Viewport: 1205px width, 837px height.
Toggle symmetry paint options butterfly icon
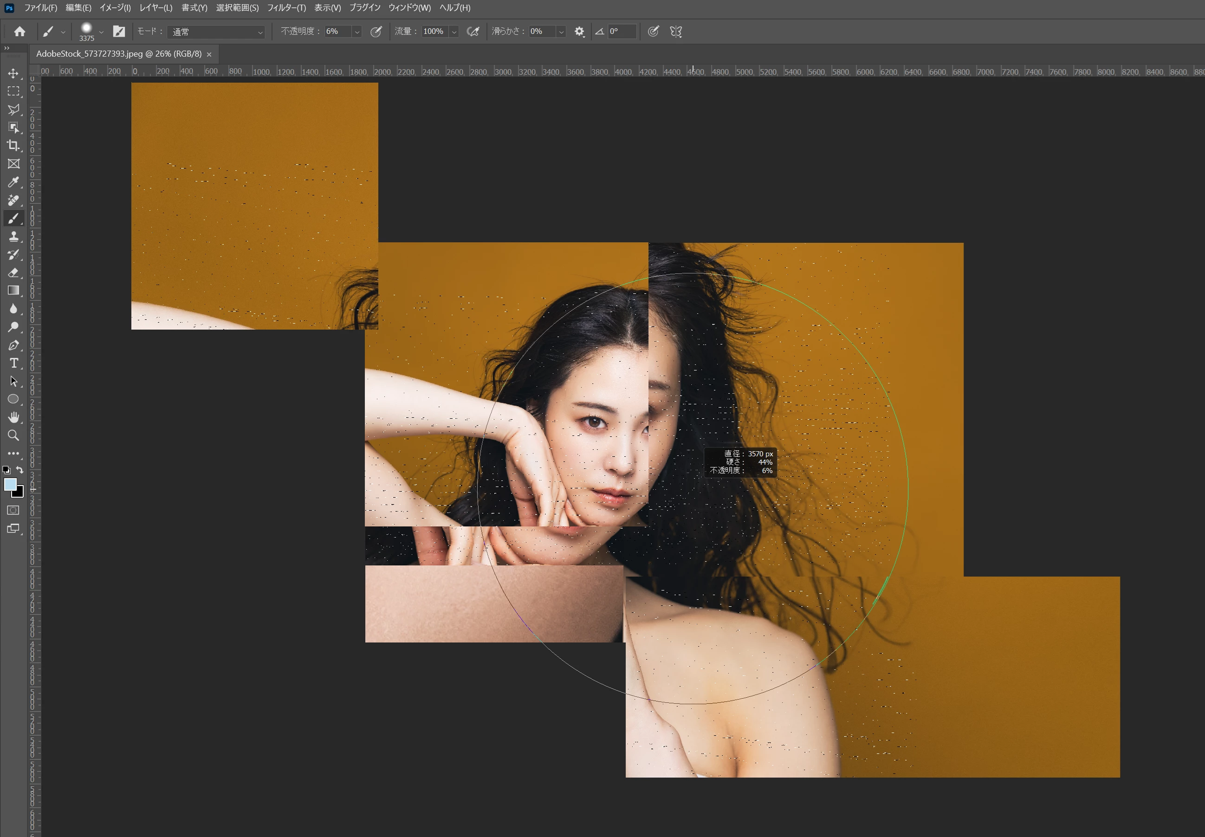pos(676,32)
